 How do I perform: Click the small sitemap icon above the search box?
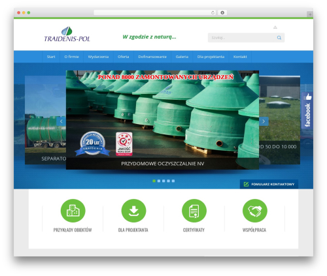coord(275,27)
